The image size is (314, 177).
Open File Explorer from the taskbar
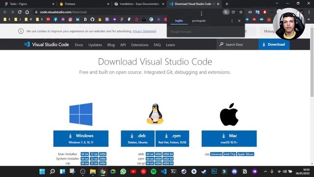[93, 172]
